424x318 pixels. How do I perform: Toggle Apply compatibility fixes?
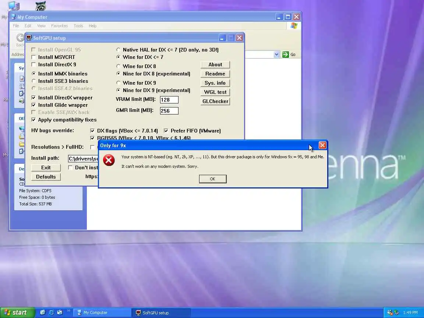33,120
